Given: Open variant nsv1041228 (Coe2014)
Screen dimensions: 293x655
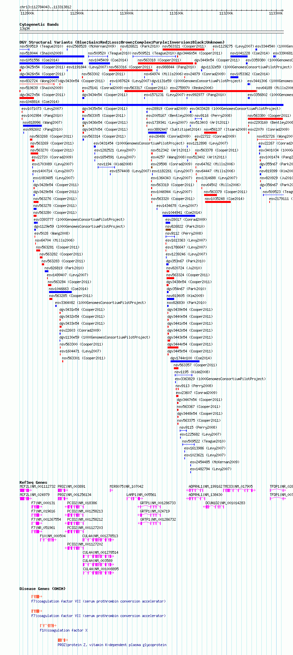Looking at the screenshot, I should (x=250, y=53).
